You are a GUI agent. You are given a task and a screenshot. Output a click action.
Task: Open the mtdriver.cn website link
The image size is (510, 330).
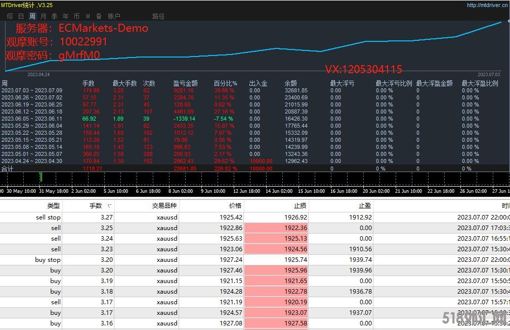click(487, 6)
